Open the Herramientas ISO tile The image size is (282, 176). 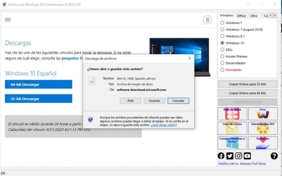click(x=263, y=128)
